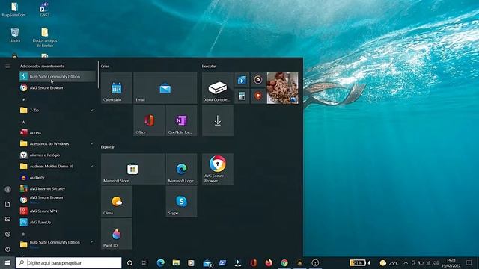Open Firefox from the taskbar
The width and height of the screenshot is (479, 269).
[269, 262]
